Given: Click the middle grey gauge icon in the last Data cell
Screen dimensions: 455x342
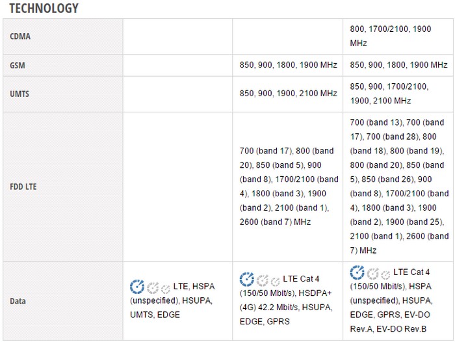Looking at the screenshot, I should [x=372, y=272].
